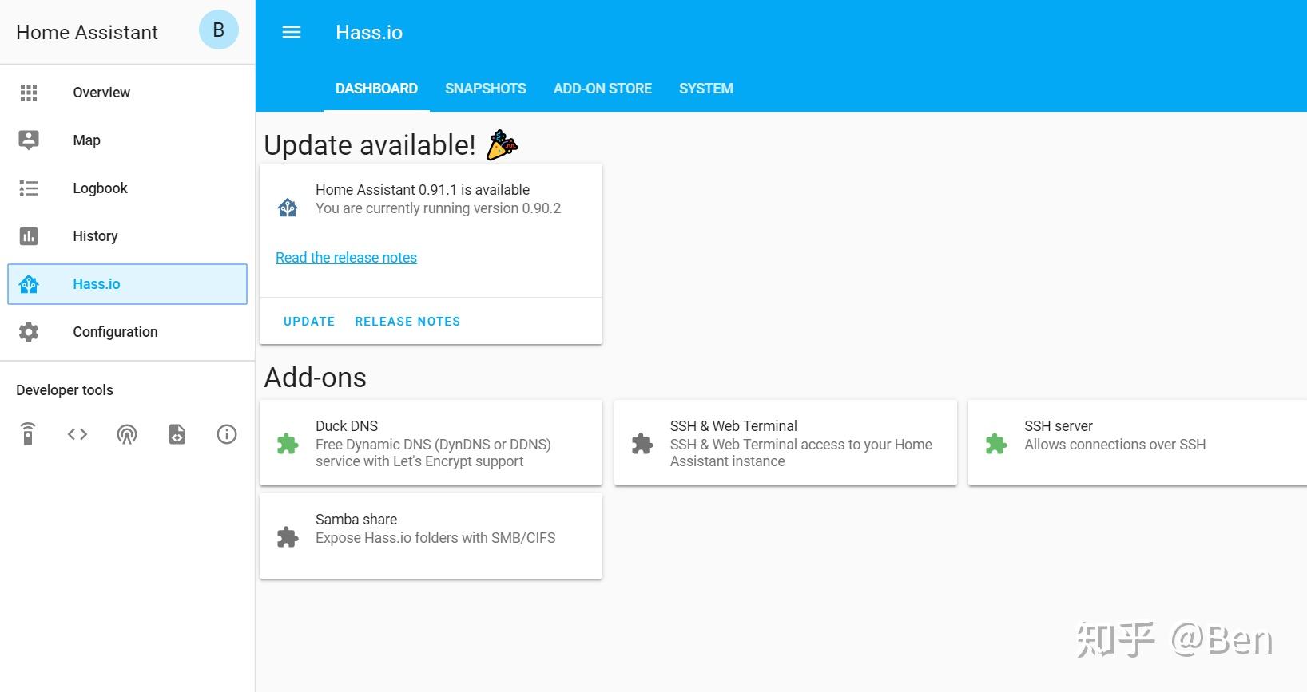This screenshot has width=1307, height=692.
Task: Click the green SSH server puzzle icon
Action: pos(996,444)
